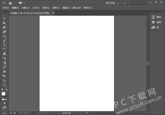Image resolution: width=165 pixels, height=115 pixels.
Task: Click the white Fill color box
Action: coord(3,94)
